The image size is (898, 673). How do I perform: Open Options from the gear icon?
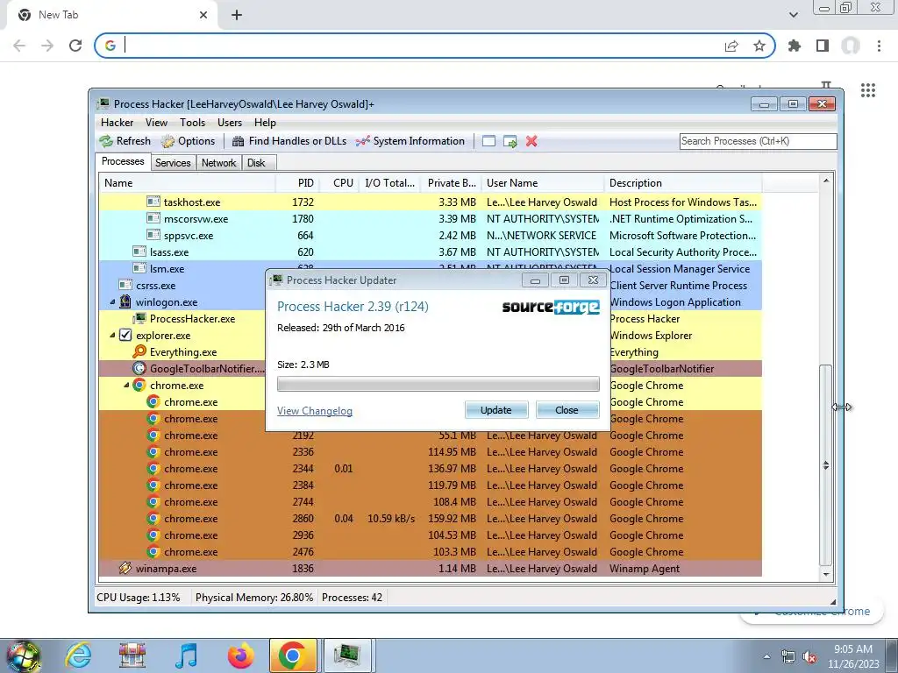point(167,141)
